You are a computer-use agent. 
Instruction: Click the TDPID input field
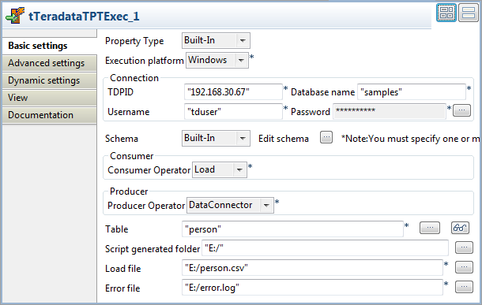tap(233, 92)
